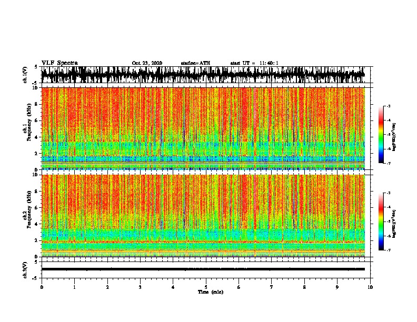Click the ch.2 frequency tick label "4"

tap(37, 224)
